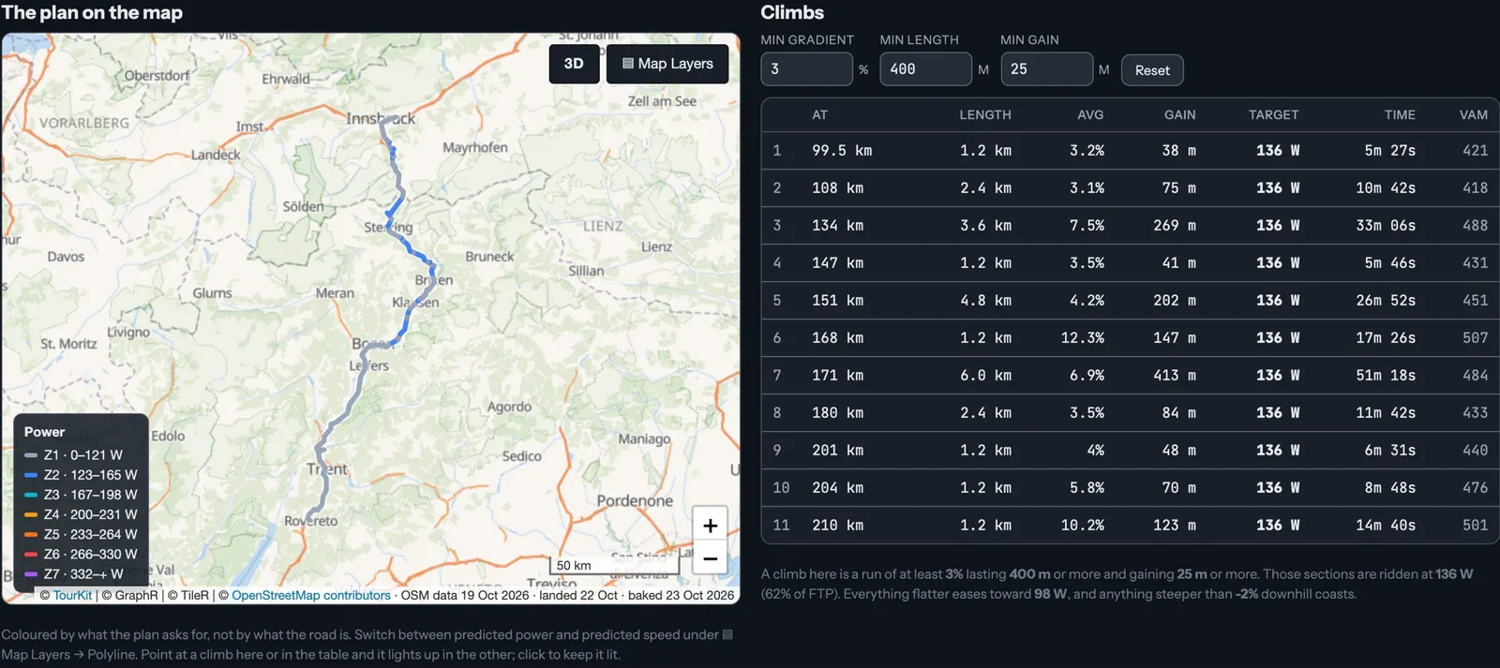Zoom in on the route map
Screen dimensions: 1500x668
pyautogui.click(x=710, y=526)
